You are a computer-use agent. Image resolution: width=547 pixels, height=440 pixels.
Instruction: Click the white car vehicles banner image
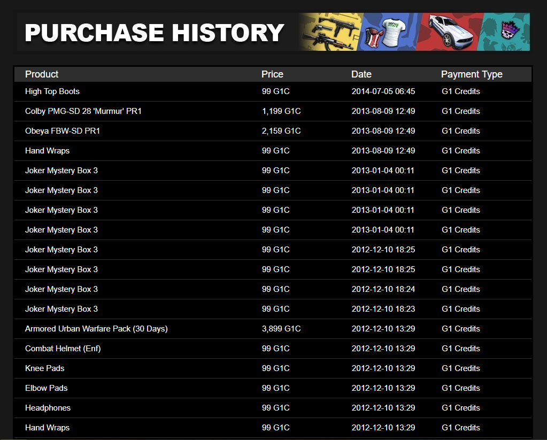click(450, 32)
